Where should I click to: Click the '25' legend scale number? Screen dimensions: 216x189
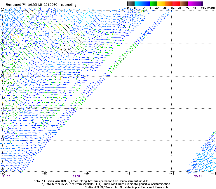pyautogui.click(x=165, y=8)
